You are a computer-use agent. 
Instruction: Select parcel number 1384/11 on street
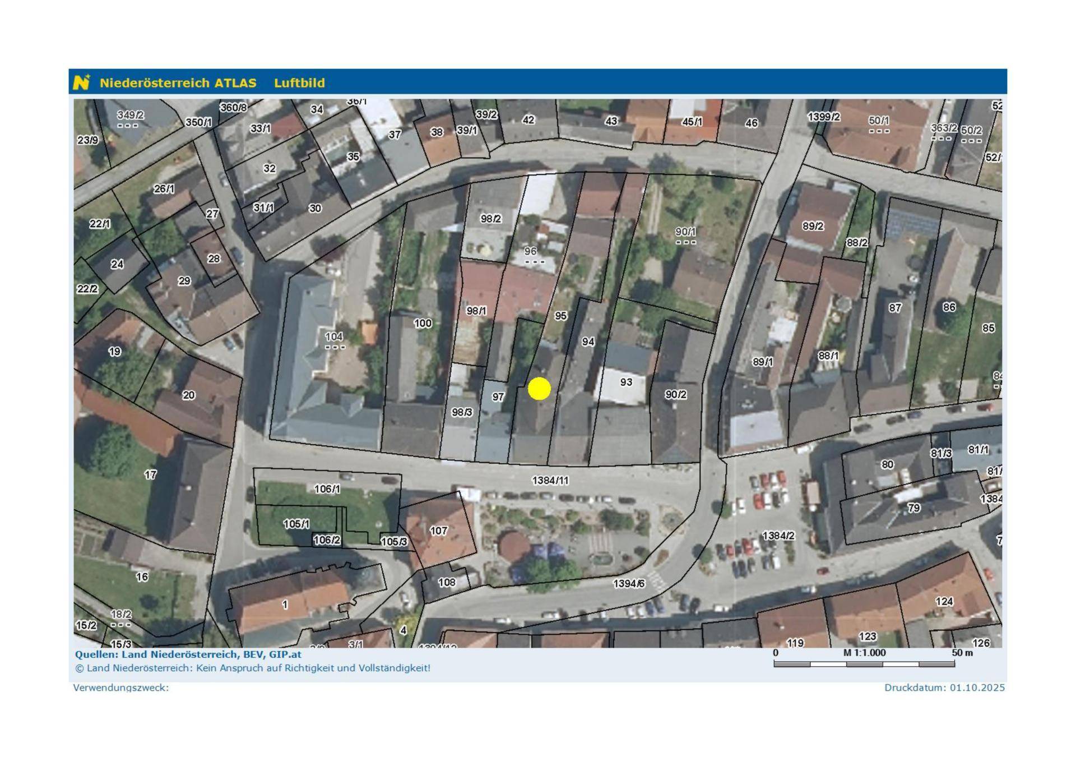550,481
